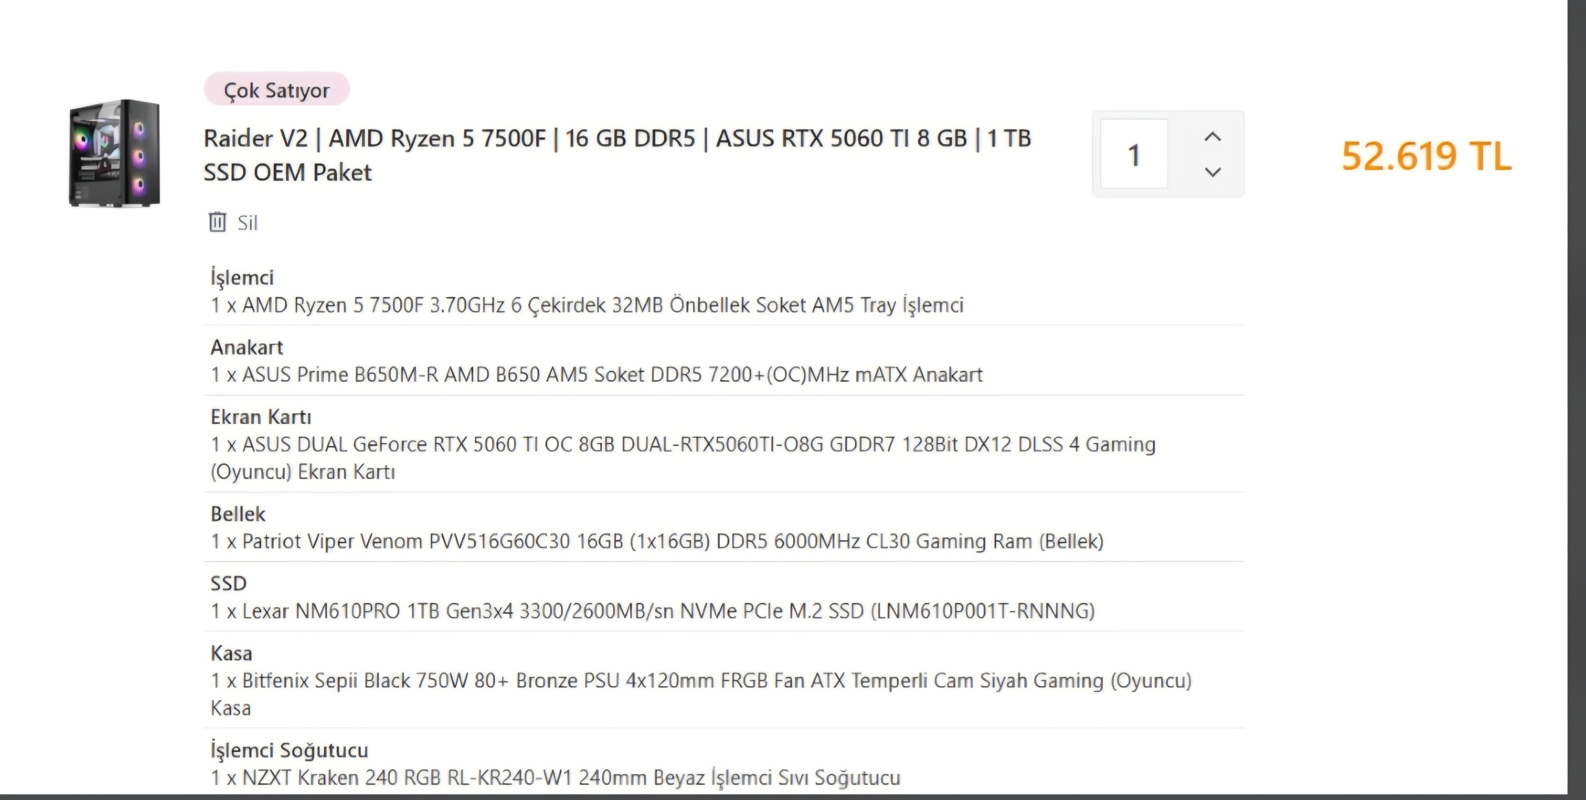The image size is (1586, 800).
Task: Click the quantity input field showing 1
Action: 1133,154
